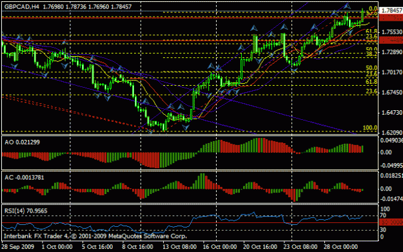403x252 pixels.
Task: Click the 1.72890 price axis value
Action: click(392, 52)
